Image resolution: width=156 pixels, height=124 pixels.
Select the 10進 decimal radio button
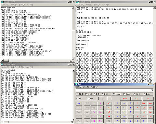coord(89,94)
